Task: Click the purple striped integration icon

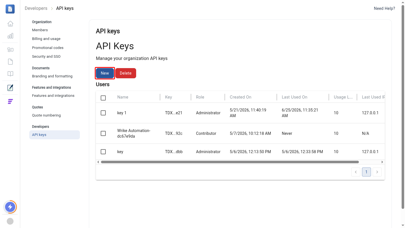Action: [x=10, y=102]
